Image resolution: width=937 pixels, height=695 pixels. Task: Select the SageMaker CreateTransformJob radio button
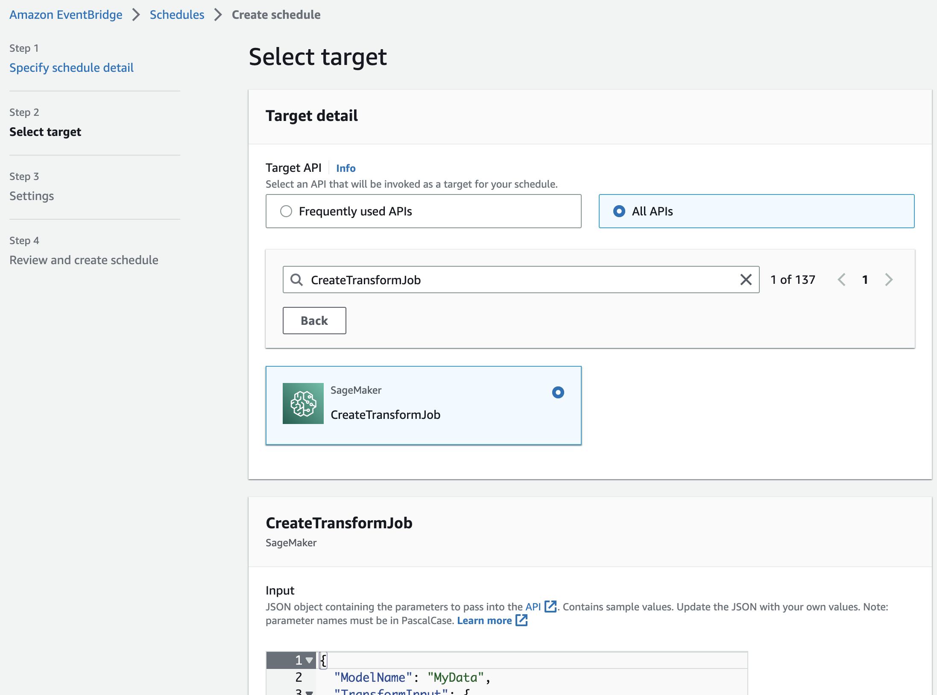point(558,392)
